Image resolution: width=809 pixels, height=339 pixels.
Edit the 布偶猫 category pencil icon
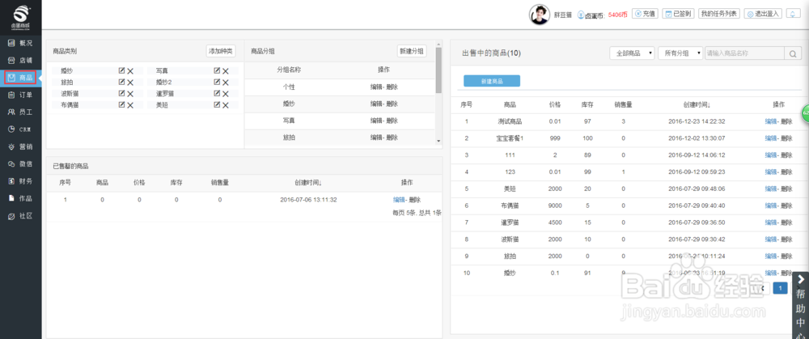pos(122,104)
